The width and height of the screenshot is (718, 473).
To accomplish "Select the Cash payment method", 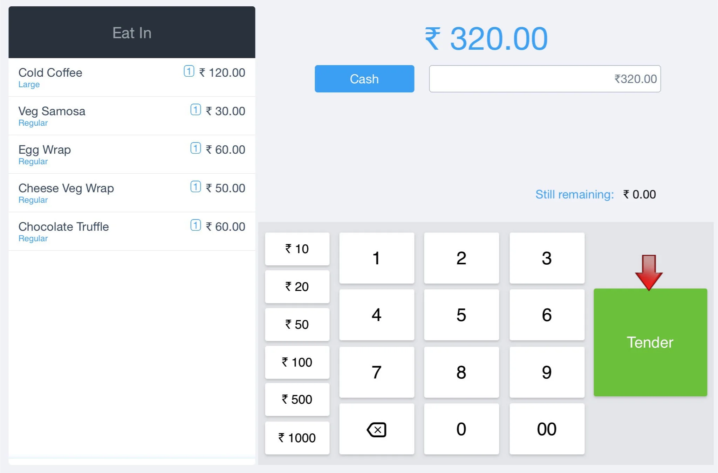I will [364, 79].
